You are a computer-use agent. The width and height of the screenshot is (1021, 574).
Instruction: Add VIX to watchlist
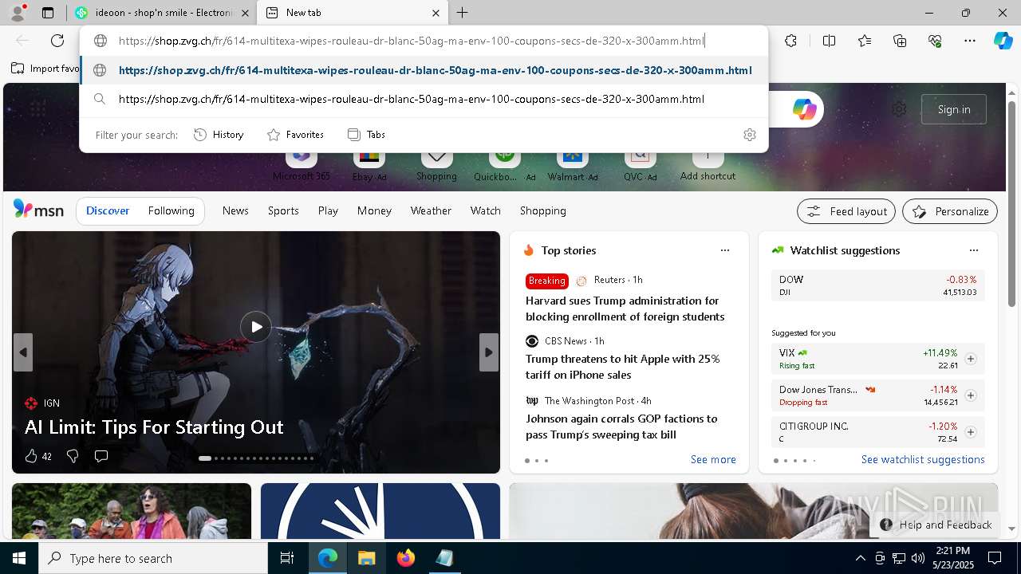[x=971, y=359]
